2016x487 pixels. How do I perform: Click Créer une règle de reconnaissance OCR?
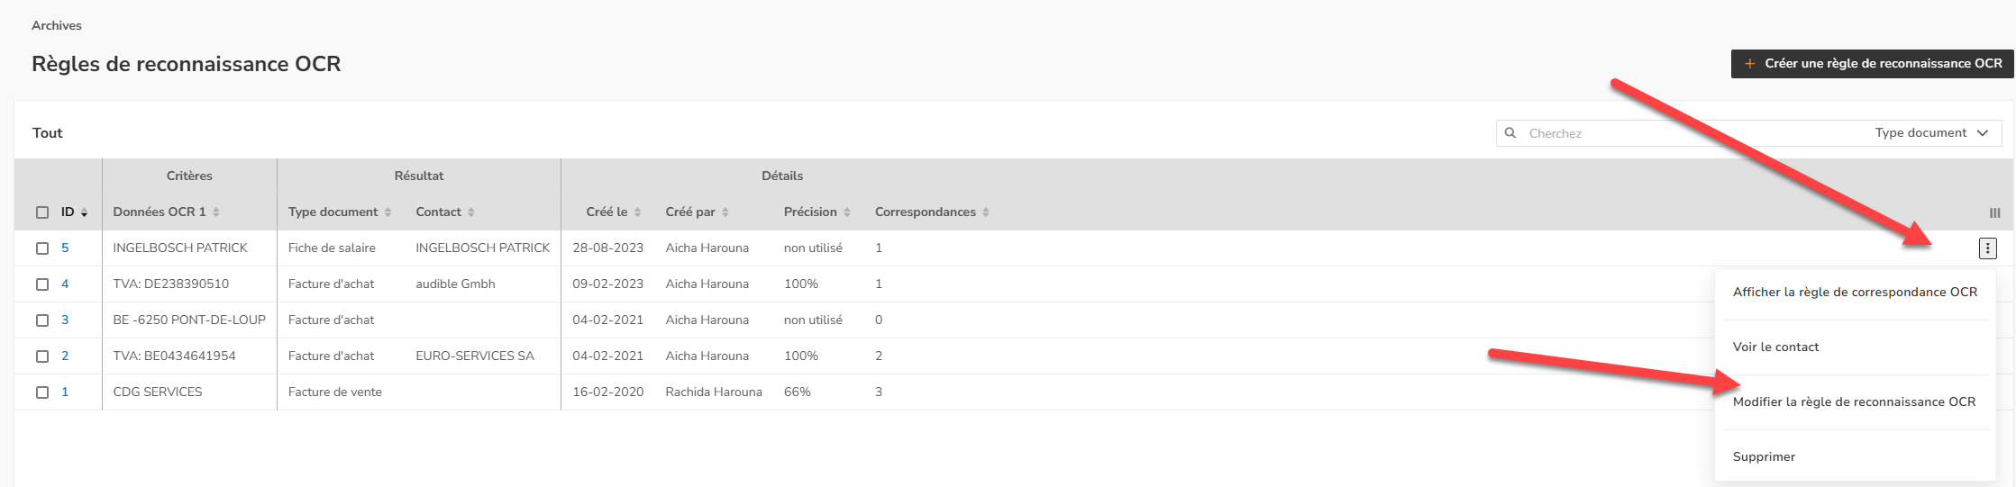pos(1872,64)
